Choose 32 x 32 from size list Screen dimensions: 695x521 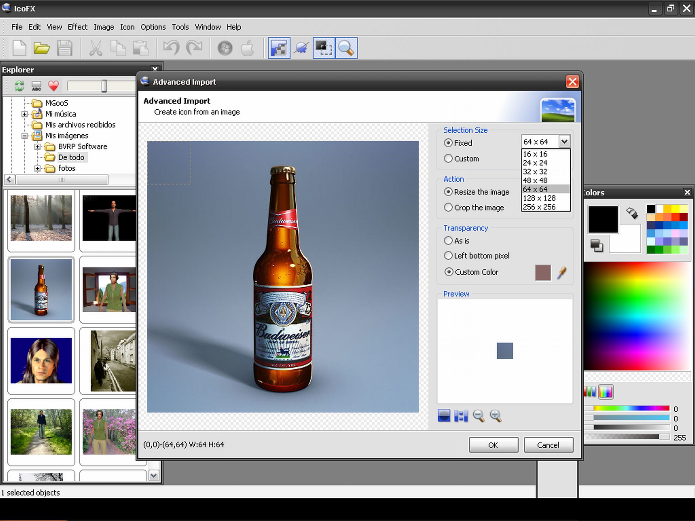coord(546,171)
